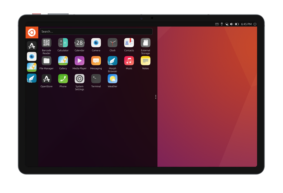Open OpenStore from the app drawer grid
The height and width of the screenshot is (193, 283).
(46, 79)
